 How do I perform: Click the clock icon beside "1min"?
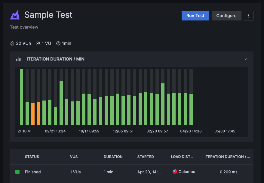pyautogui.click(x=58, y=43)
